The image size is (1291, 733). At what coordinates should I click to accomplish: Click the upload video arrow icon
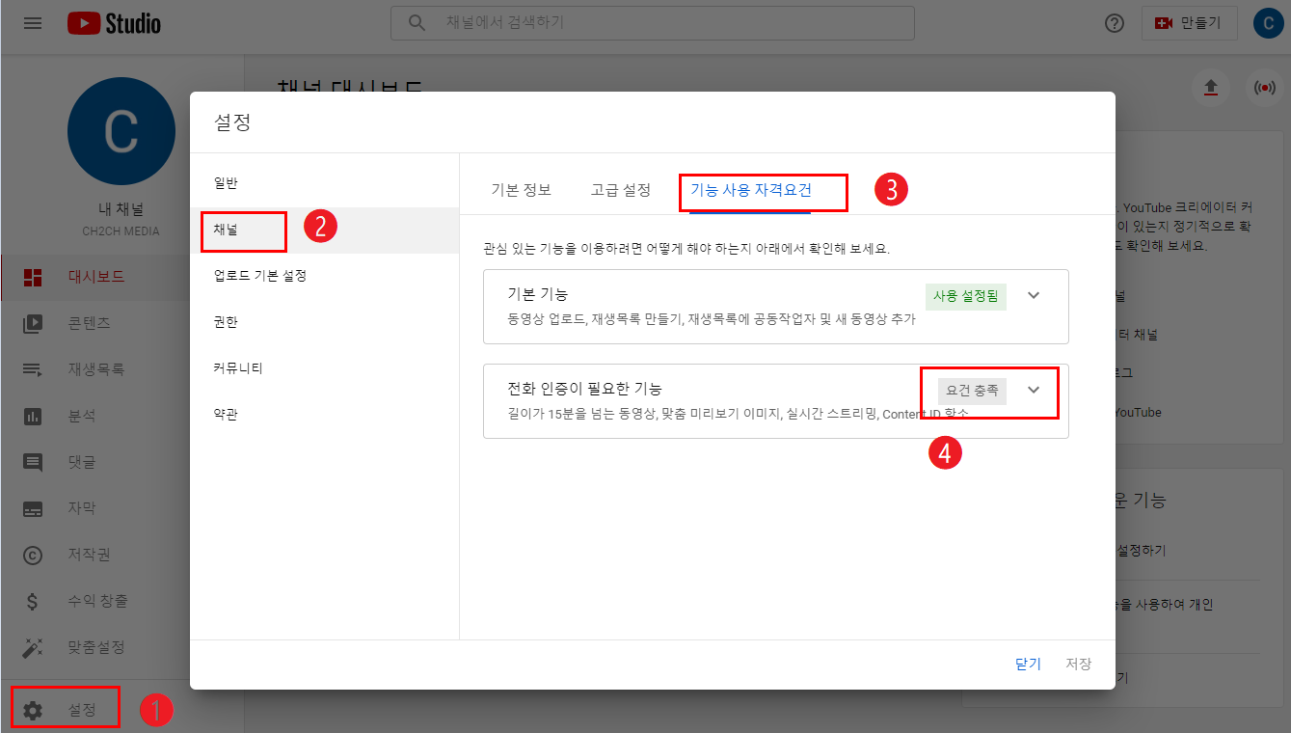1211,88
